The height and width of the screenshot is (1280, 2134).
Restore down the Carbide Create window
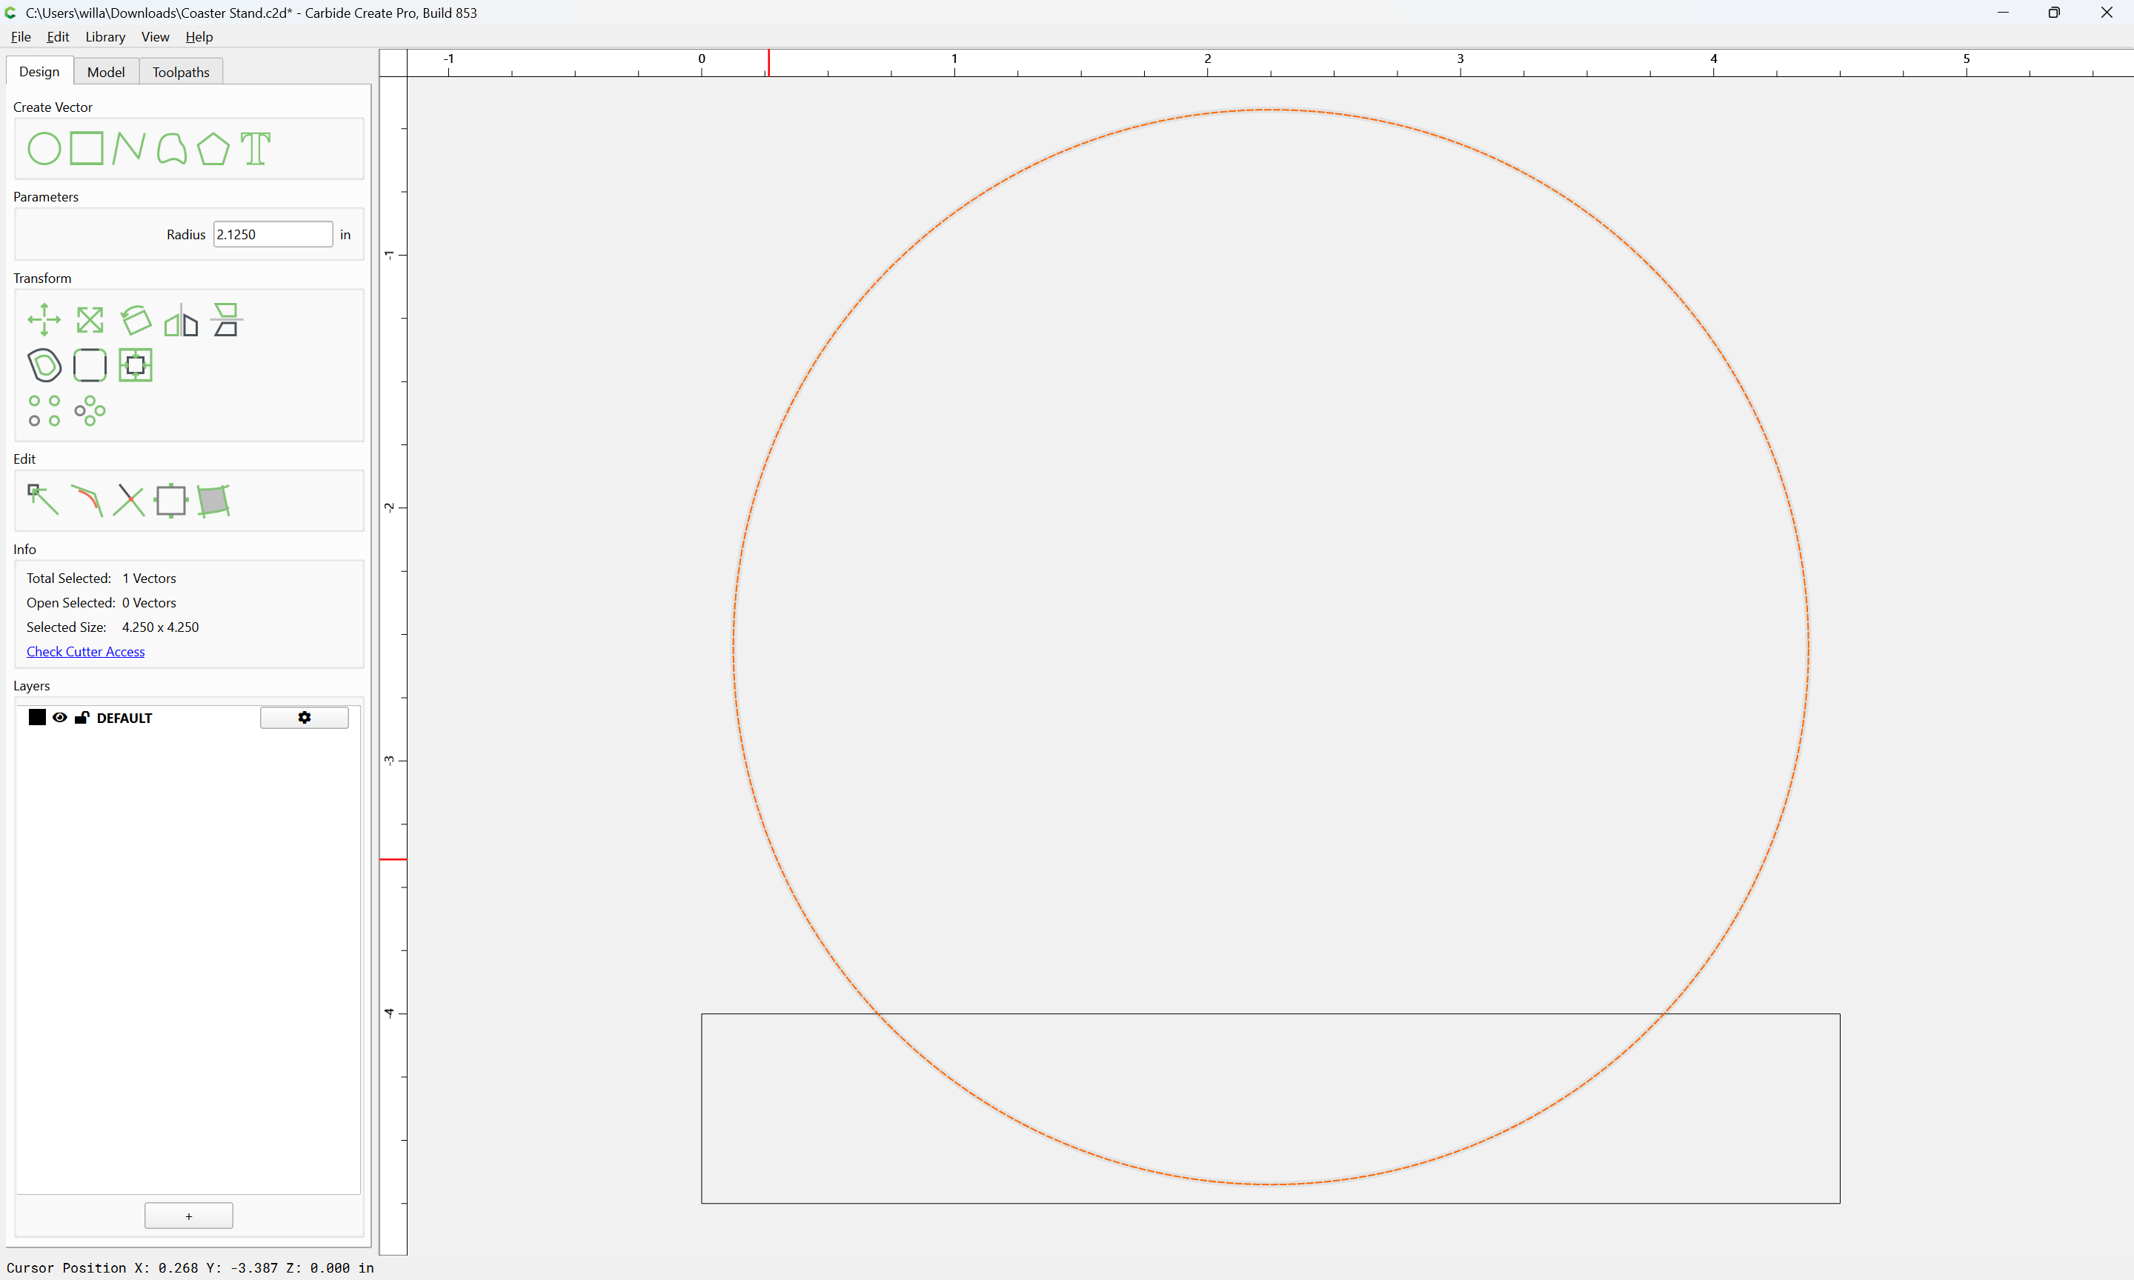[x=2055, y=13]
